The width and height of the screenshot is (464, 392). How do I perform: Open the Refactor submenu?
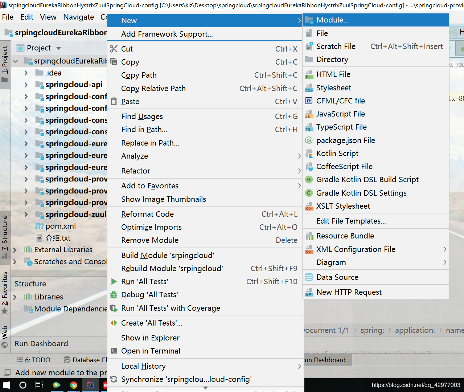(x=205, y=171)
